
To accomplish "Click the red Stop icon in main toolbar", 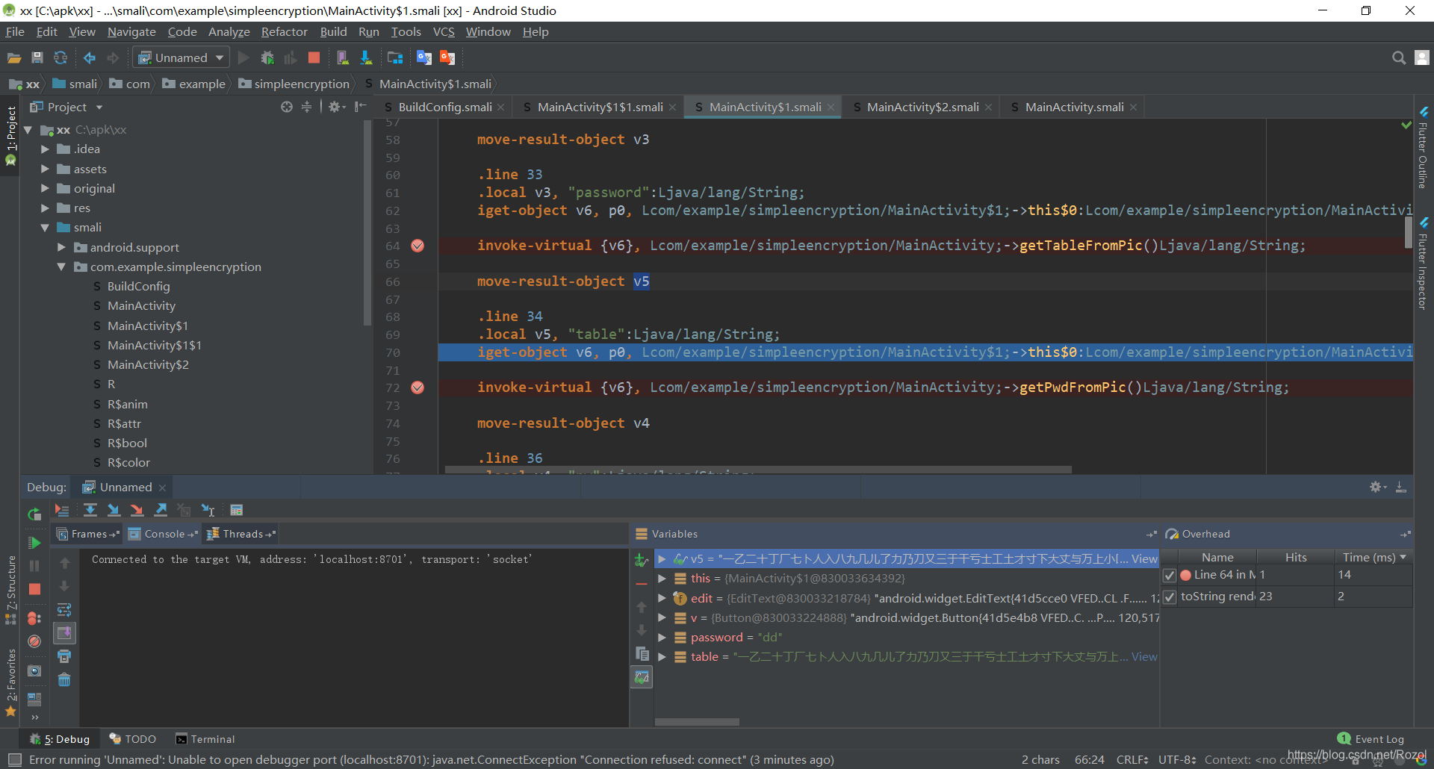I will (x=314, y=57).
